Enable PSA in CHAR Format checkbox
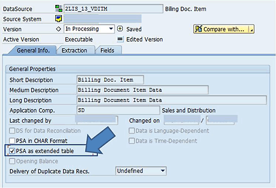Image resolution: width=276 pixels, height=188 pixels. point(12,141)
